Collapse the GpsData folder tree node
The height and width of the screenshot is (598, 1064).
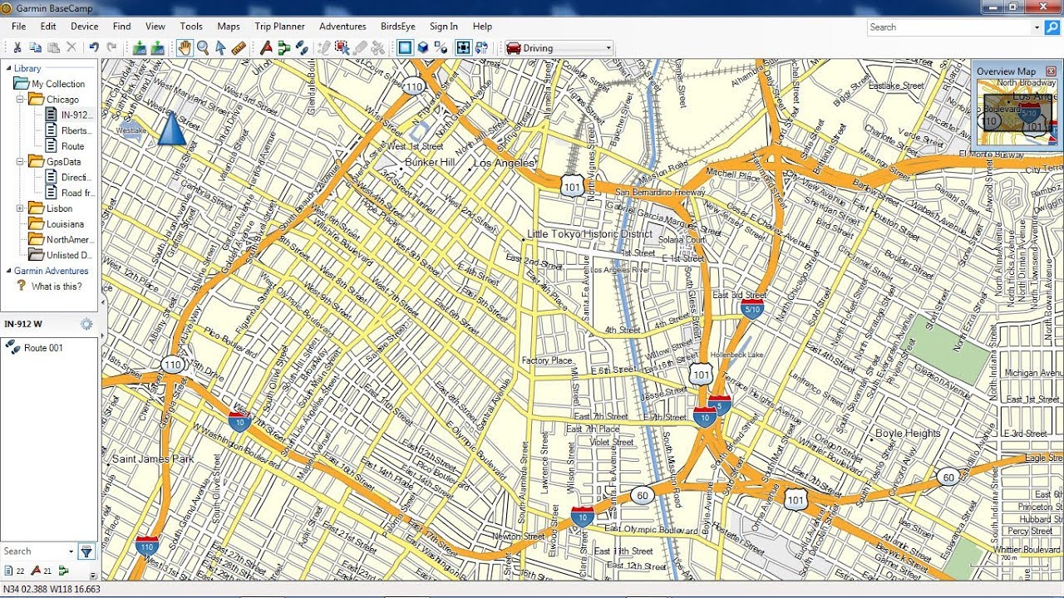pyautogui.click(x=21, y=162)
